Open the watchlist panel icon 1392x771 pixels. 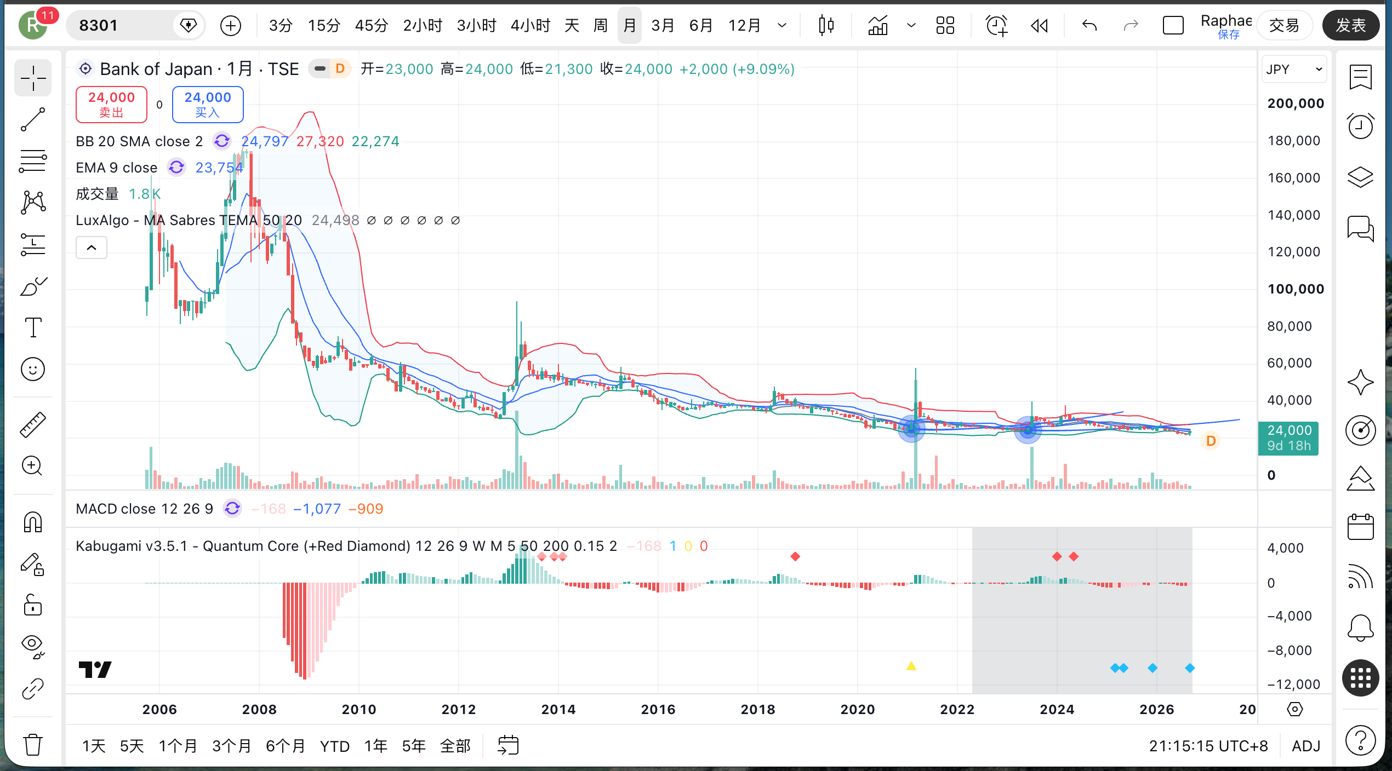tap(1360, 77)
